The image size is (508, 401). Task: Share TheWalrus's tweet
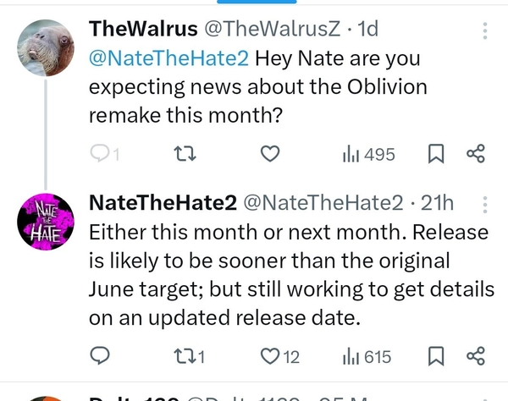477,154
